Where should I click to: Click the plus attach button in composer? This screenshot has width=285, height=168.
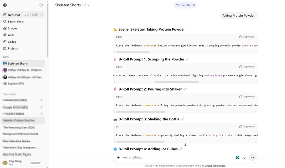point(118,157)
